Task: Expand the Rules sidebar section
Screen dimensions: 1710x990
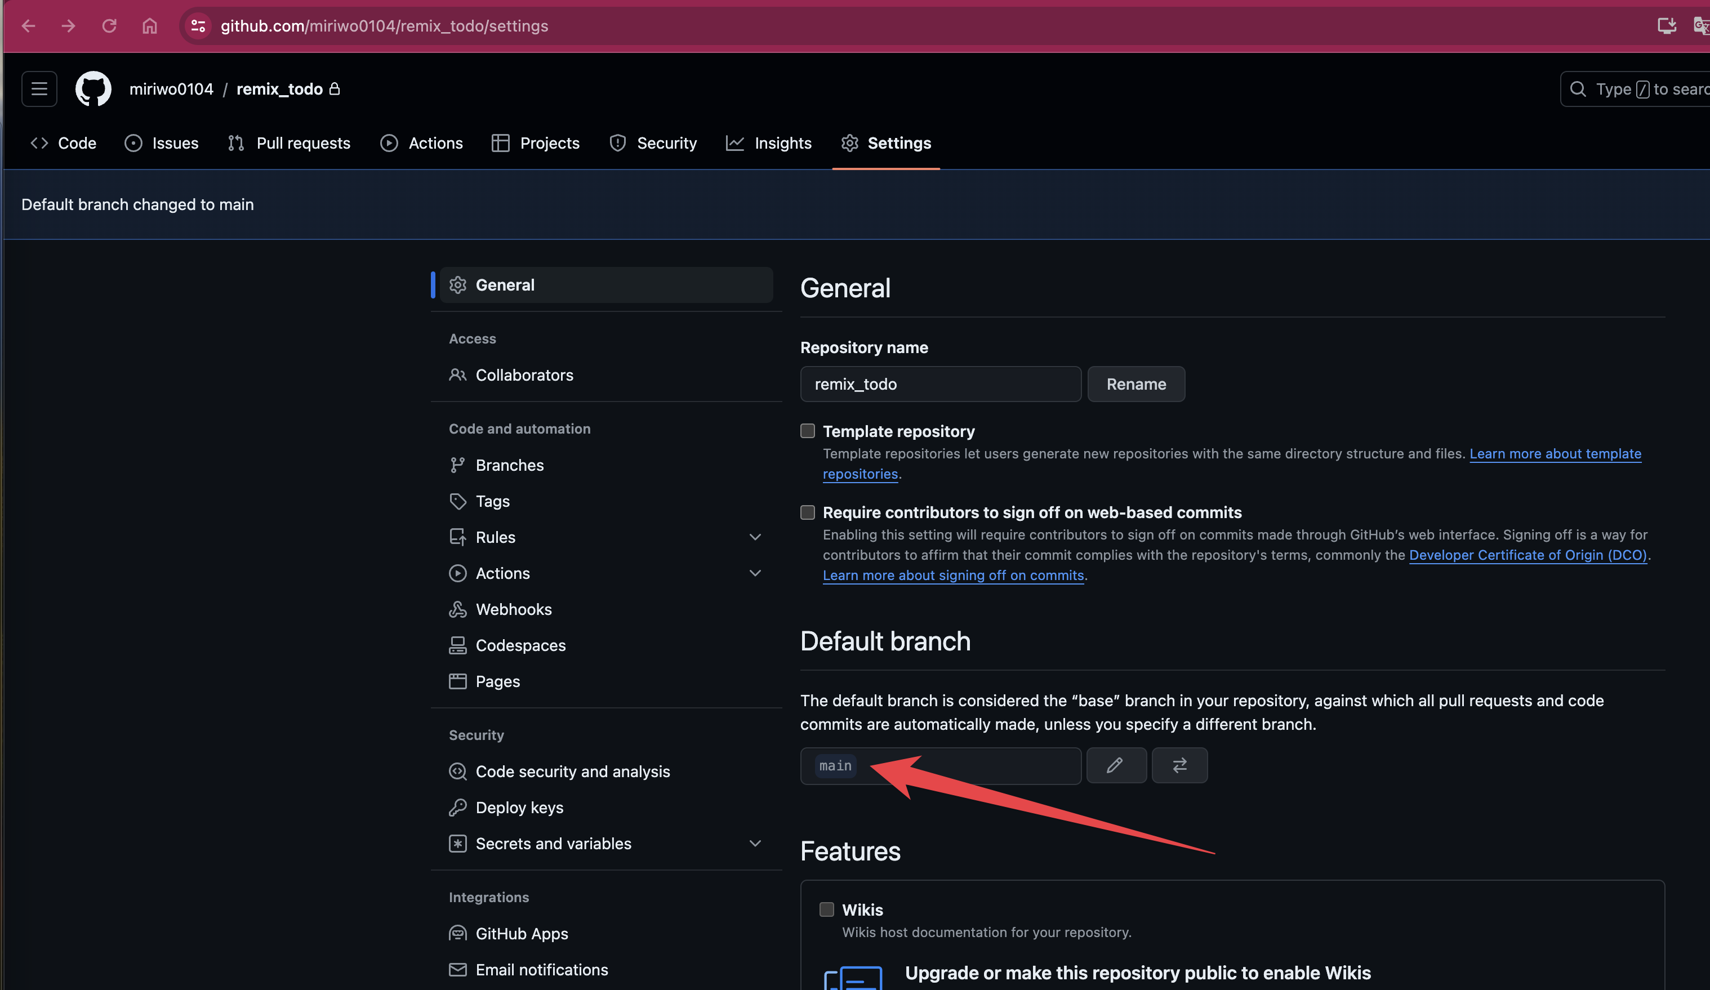Action: pos(755,537)
